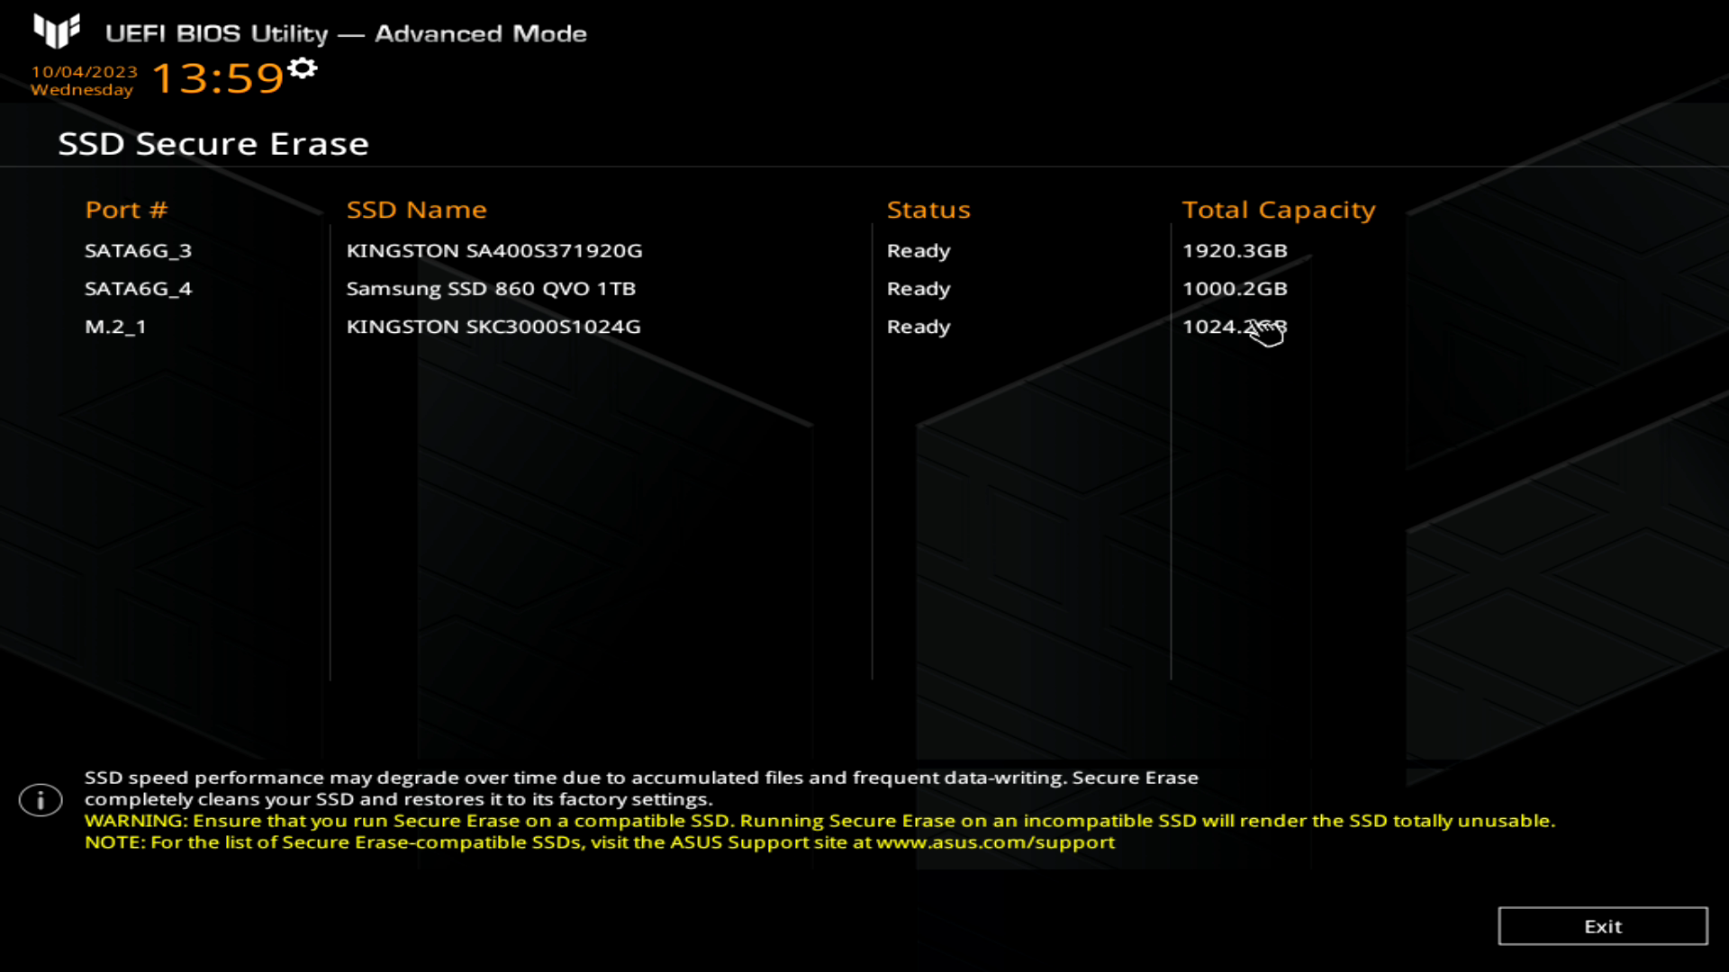1729x972 pixels.
Task: Select the SATA6G_4 port row
Action: click(x=138, y=289)
